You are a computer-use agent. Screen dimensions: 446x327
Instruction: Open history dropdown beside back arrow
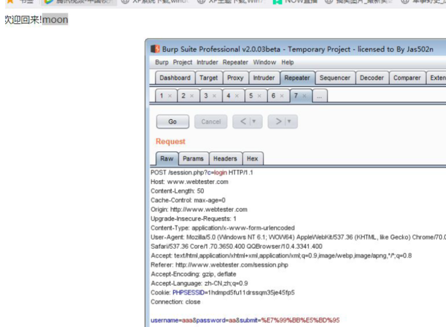coord(253,122)
